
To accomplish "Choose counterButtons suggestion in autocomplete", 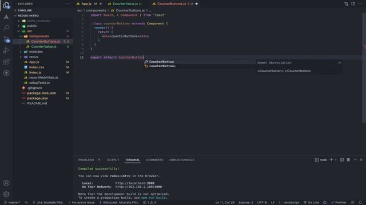I will point(200,66).
